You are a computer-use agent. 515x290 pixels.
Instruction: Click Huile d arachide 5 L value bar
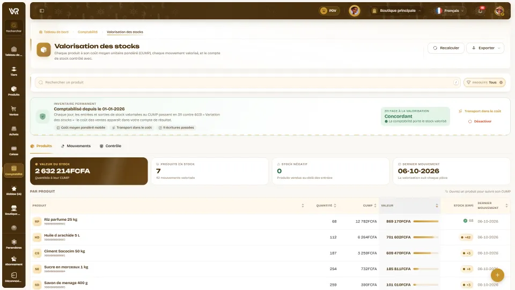[425, 237]
